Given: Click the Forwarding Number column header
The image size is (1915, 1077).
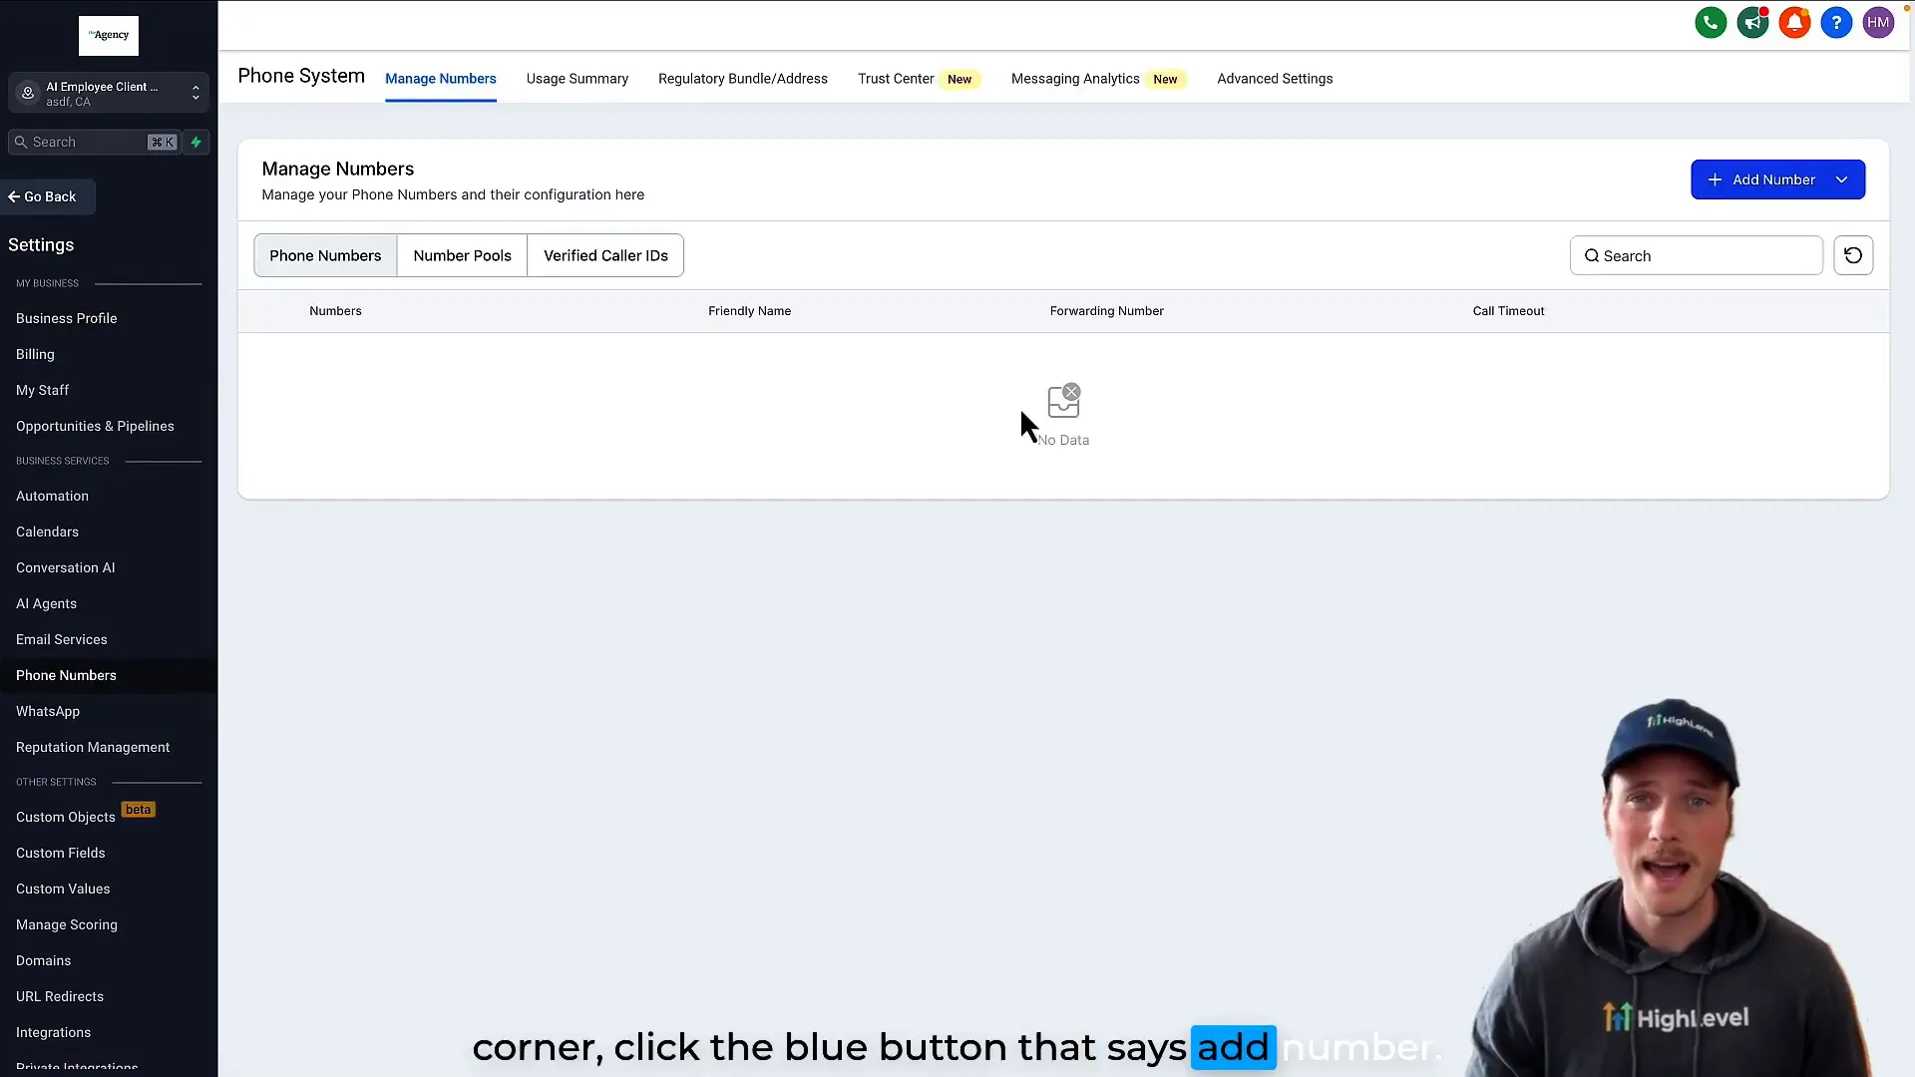Looking at the screenshot, I should click(1106, 311).
